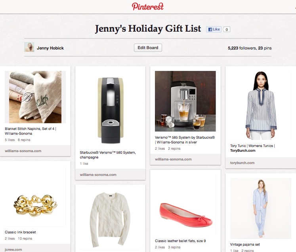296x252 pixels.
Task: Click the Edit Board button
Action: (x=148, y=48)
